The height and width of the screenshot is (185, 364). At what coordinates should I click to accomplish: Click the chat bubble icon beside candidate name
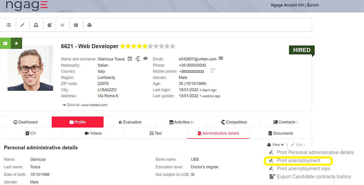pyautogui.click(x=145, y=59)
